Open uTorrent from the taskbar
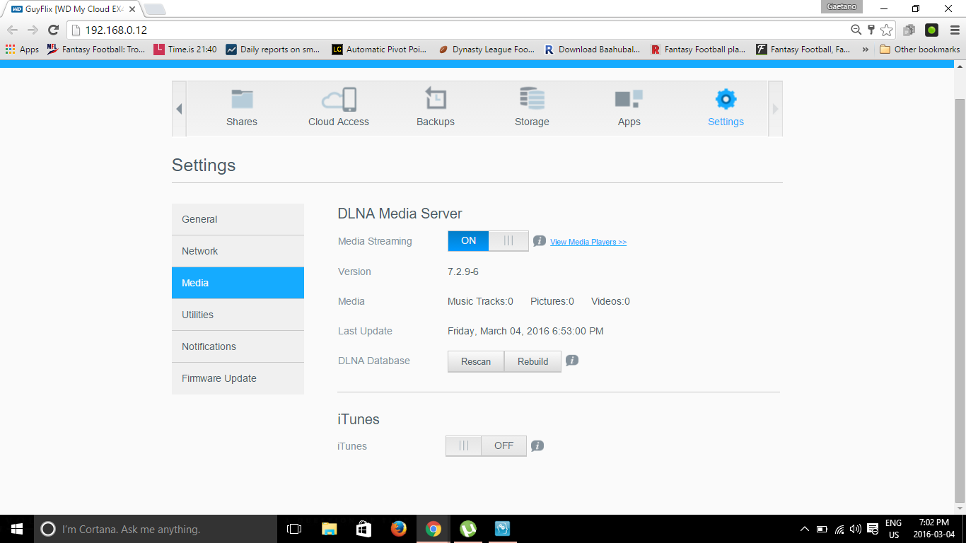This screenshot has height=543, width=966. click(x=467, y=529)
